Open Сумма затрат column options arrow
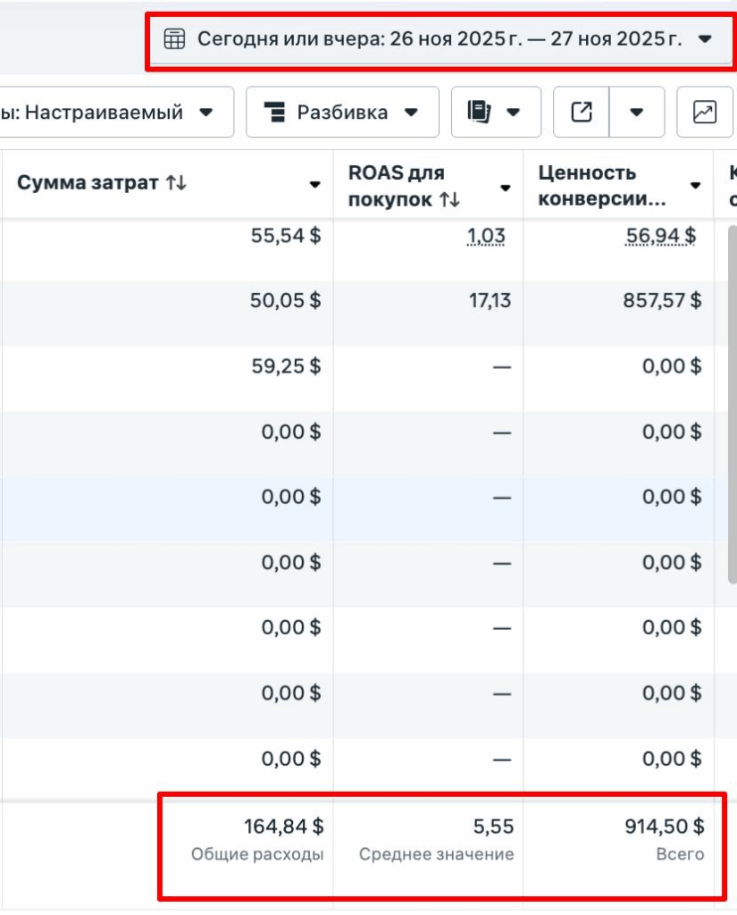737x915 pixels. coord(314,185)
